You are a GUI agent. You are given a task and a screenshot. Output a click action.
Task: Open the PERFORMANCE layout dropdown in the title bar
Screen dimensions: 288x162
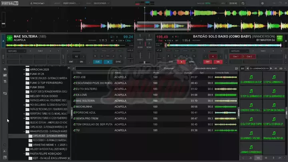click(x=72, y=3)
